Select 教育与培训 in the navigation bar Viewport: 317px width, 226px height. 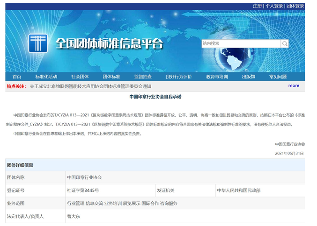[x=217, y=77]
